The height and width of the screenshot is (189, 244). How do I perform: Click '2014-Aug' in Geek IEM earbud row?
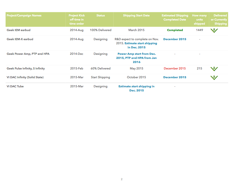coord(77,30)
